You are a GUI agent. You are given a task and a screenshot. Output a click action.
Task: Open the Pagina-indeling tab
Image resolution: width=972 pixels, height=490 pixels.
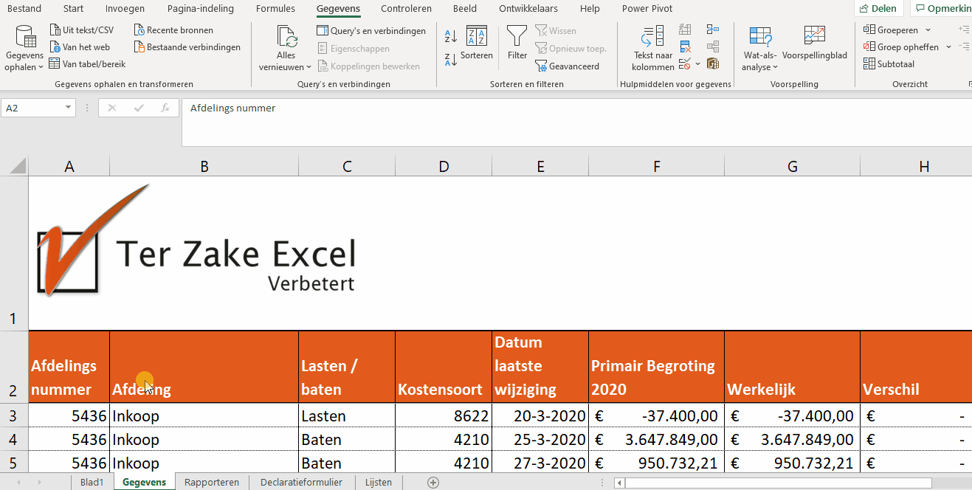coord(201,9)
